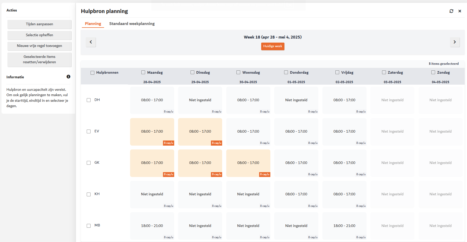Select the Planning tab

93,24
